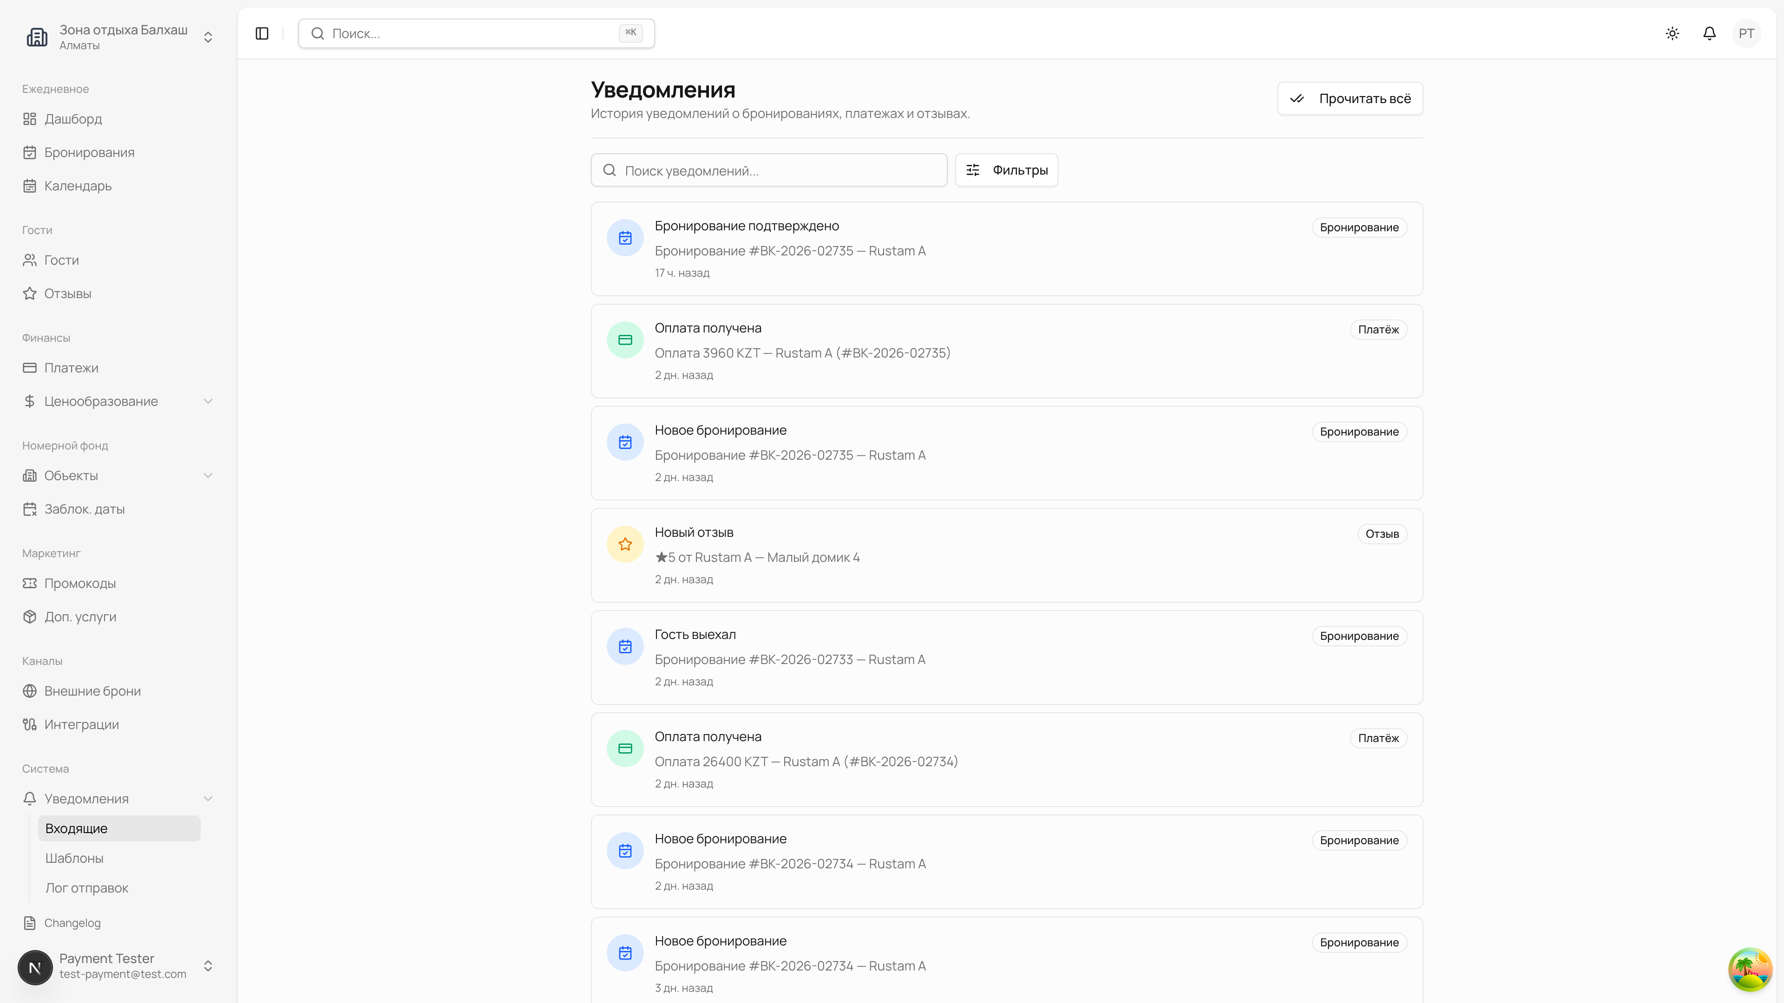Image resolution: width=1784 pixels, height=1003 pixels.
Task: Click the PT user avatar
Action: click(1746, 33)
